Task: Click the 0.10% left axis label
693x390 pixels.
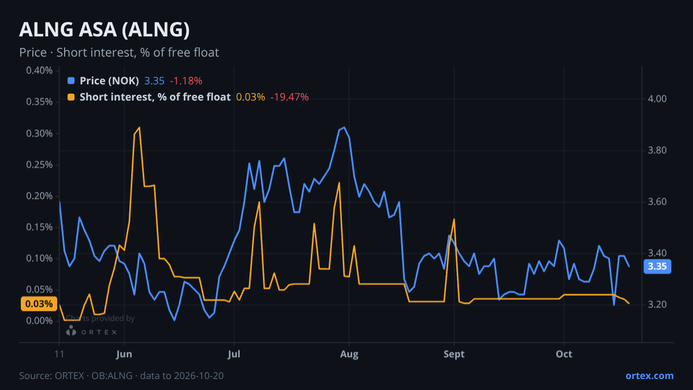Action: [x=39, y=258]
